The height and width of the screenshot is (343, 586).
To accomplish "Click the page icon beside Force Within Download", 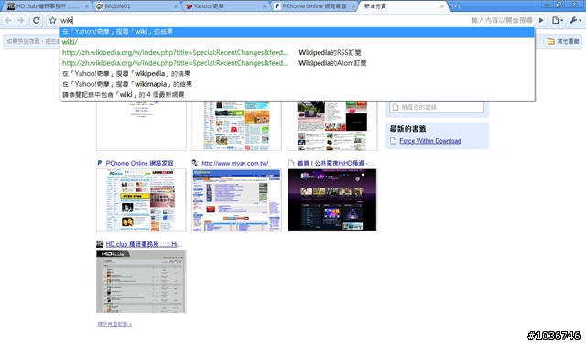I will tap(393, 141).
